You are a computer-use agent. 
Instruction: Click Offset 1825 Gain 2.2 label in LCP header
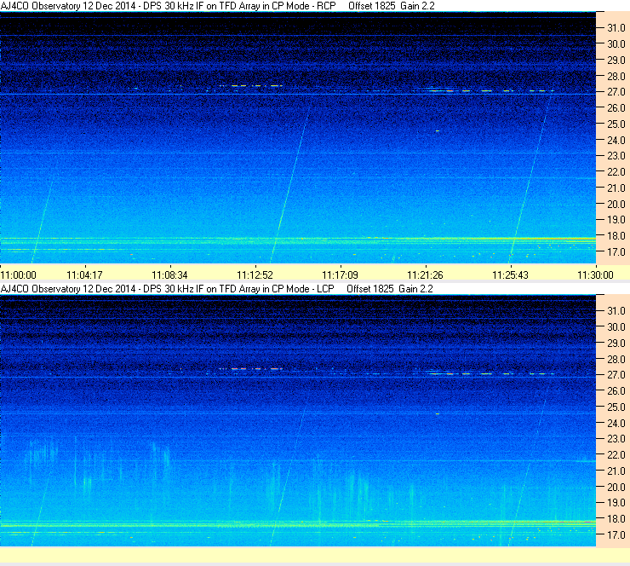click(390, 289)
